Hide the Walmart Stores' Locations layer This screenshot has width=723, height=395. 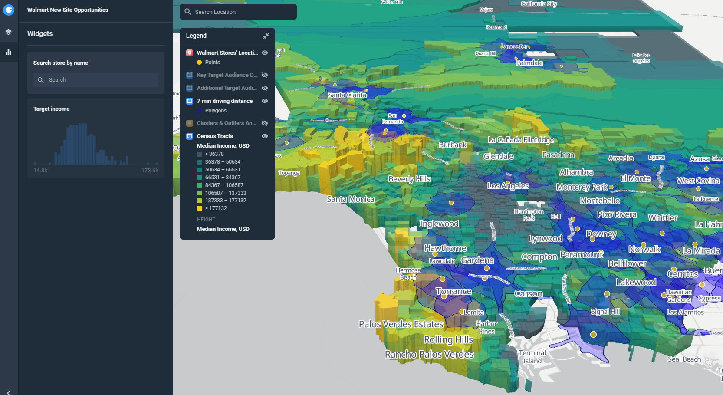pyautogui.click(x=265, y=53)
